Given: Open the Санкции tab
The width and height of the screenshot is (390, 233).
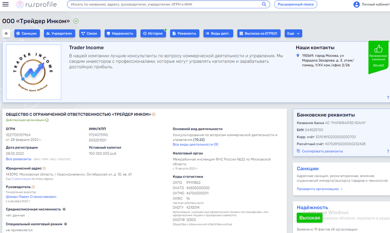Looking at the screenshot, I should pyautogui.click(x=27, y=33).
